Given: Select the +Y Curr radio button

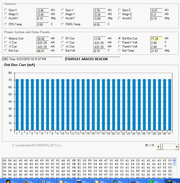Looking at the screenshot, I should click(62, 42).
